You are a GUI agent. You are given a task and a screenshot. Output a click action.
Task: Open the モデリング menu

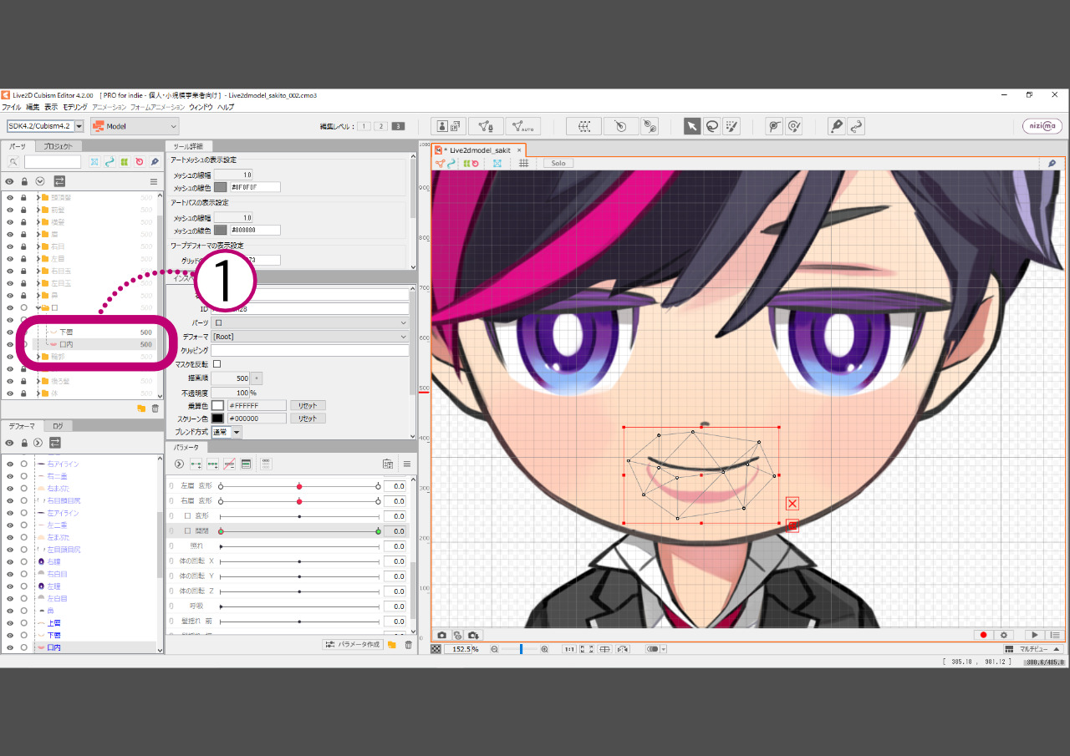click(x=75, y=107)
